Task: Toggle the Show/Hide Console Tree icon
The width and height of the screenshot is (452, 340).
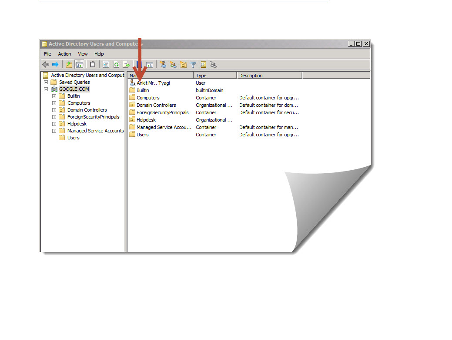Action: click(80, 64)
